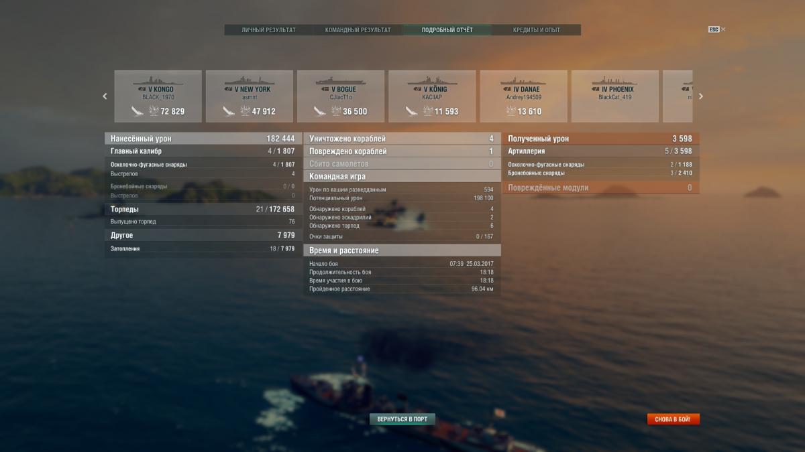The image size is (805, 452).
Task: Switch to the Командный результат tab
Action: (x=358, y=30)
